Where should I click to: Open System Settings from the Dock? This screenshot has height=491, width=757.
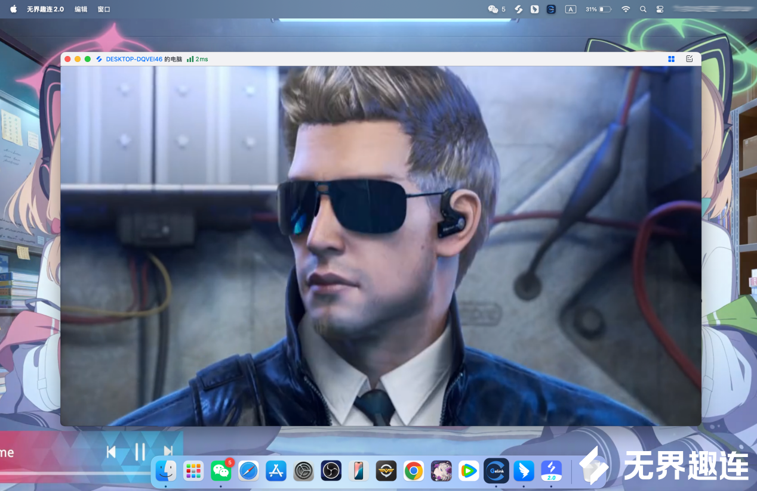point(303,471)
